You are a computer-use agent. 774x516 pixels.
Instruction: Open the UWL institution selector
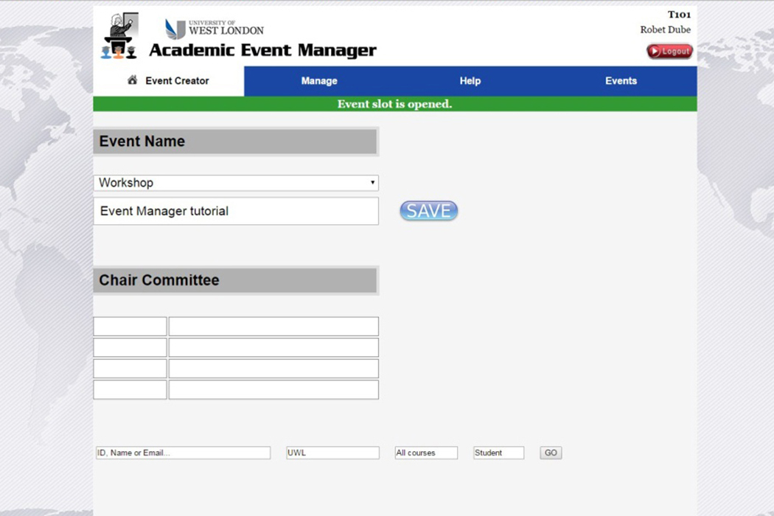(x=332, y=453)
